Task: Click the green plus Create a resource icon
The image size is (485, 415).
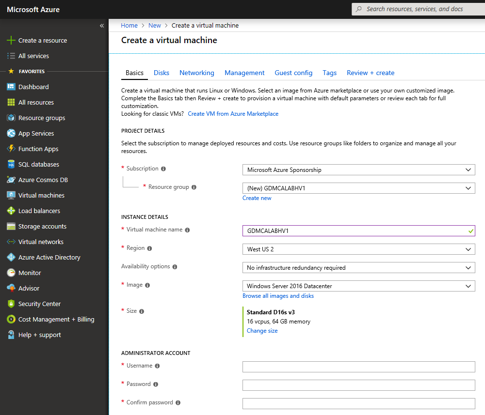Action: pos(11,40)
